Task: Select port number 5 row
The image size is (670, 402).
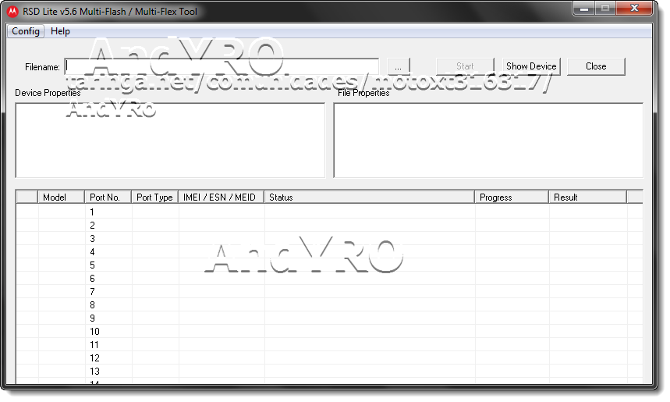Action: 329,265
